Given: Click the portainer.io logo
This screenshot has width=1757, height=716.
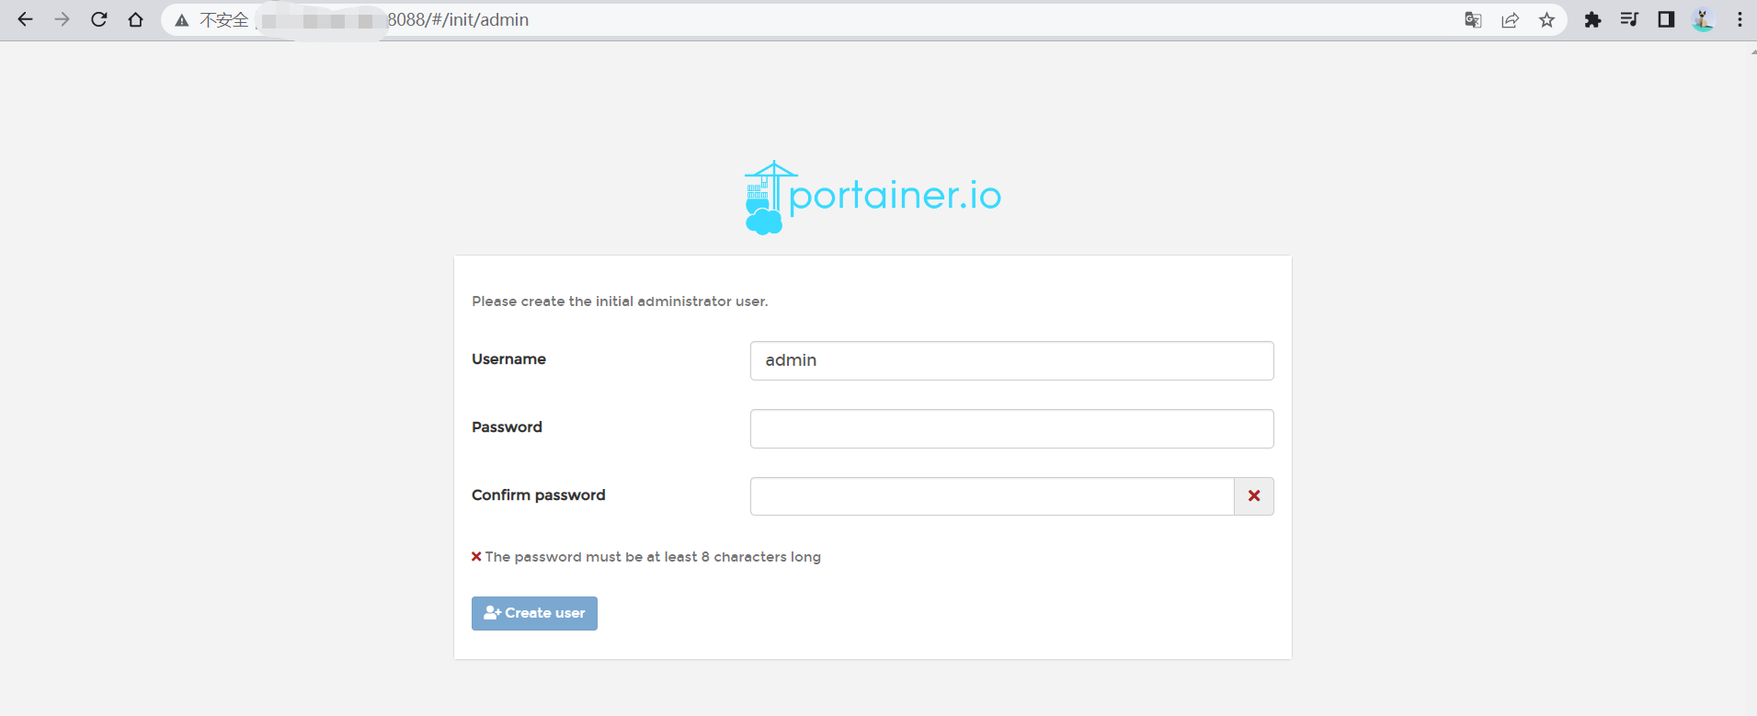Looking at the screenshot, I should [x=873, y=197].
